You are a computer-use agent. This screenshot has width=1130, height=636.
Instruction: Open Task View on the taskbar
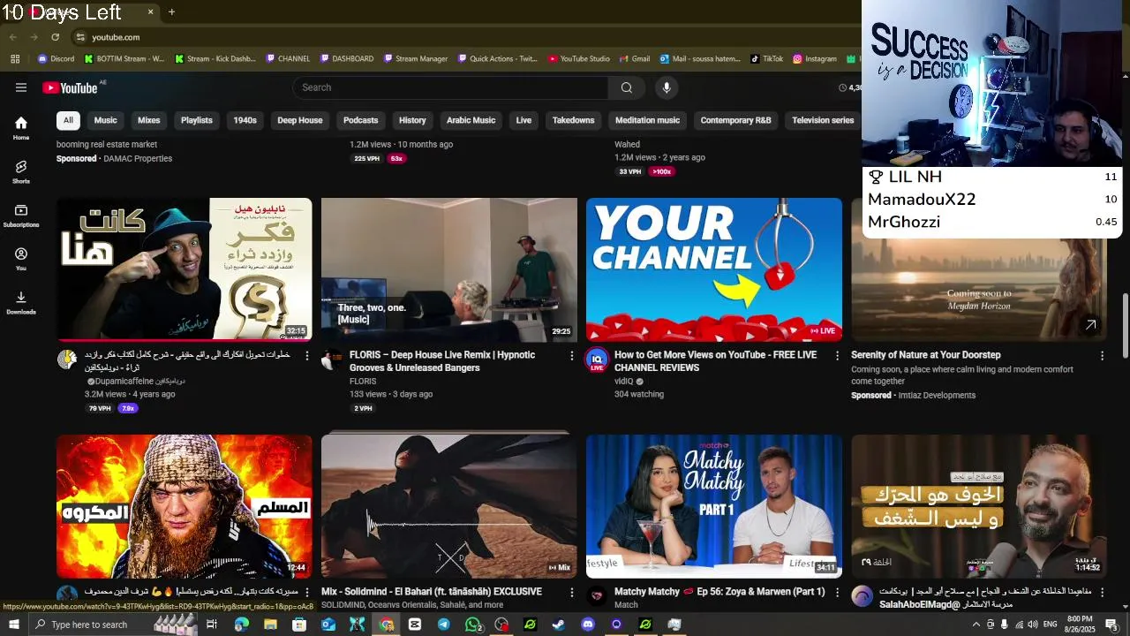coord(212,625)
